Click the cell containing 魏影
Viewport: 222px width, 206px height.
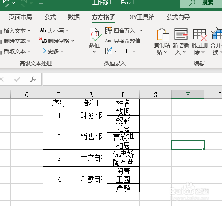(x=123, y=120)
